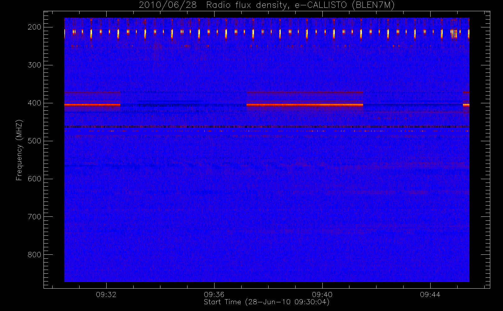Click the 200 frequency tick label

35,27
